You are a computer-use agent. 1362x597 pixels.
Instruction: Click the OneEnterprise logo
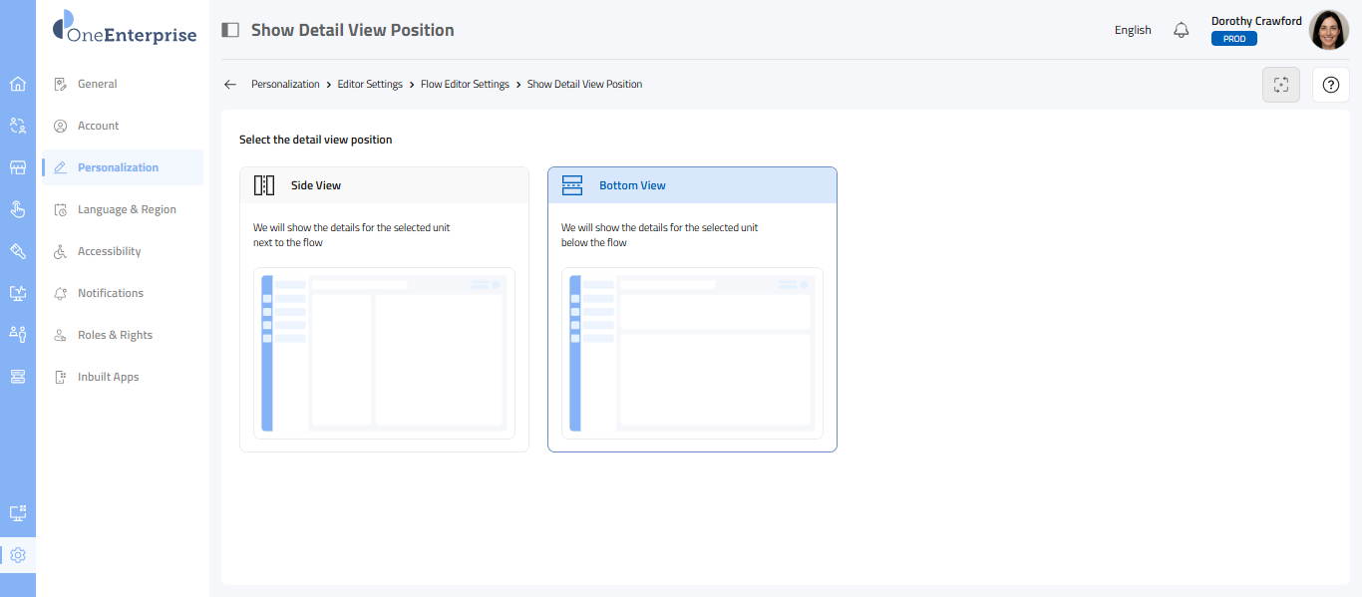[125, 30]
